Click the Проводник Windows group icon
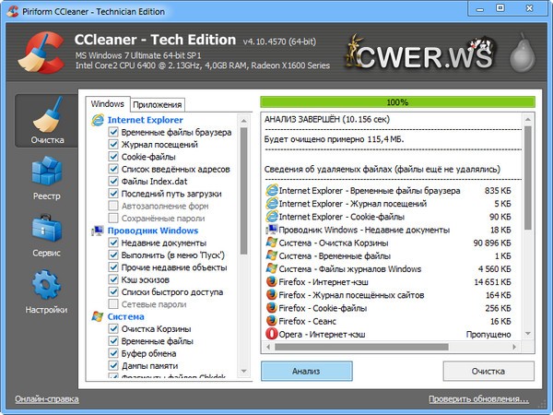 [x=98, y=231]
